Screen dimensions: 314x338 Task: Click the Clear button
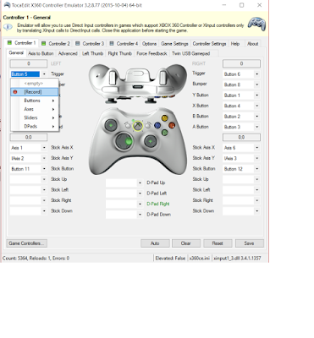point(186,243)
